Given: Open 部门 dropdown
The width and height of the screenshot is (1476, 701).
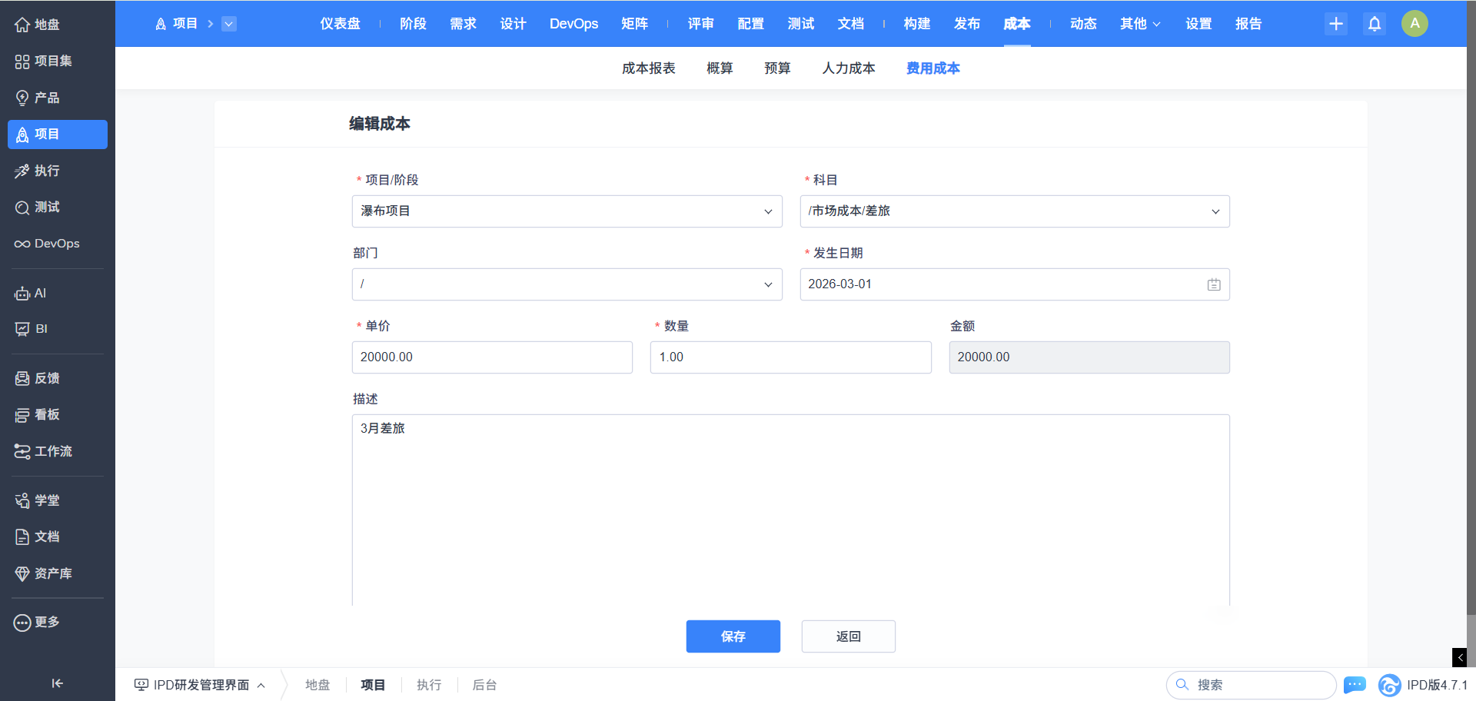Looking at the screenshot, I should pos(567,284).
